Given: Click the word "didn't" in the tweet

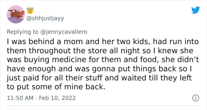Looking at the screenshot, I should point(188,59).
